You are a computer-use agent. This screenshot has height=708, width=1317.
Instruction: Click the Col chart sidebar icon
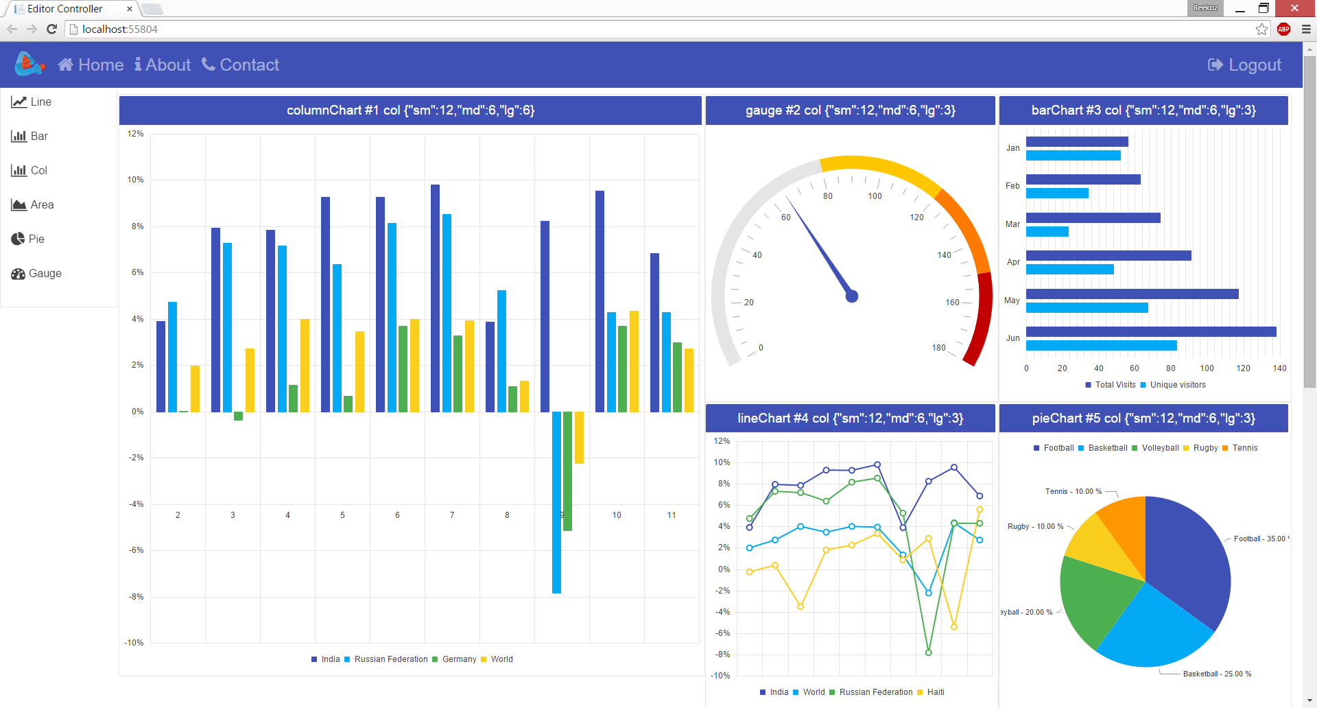click(x=19, y=170)
